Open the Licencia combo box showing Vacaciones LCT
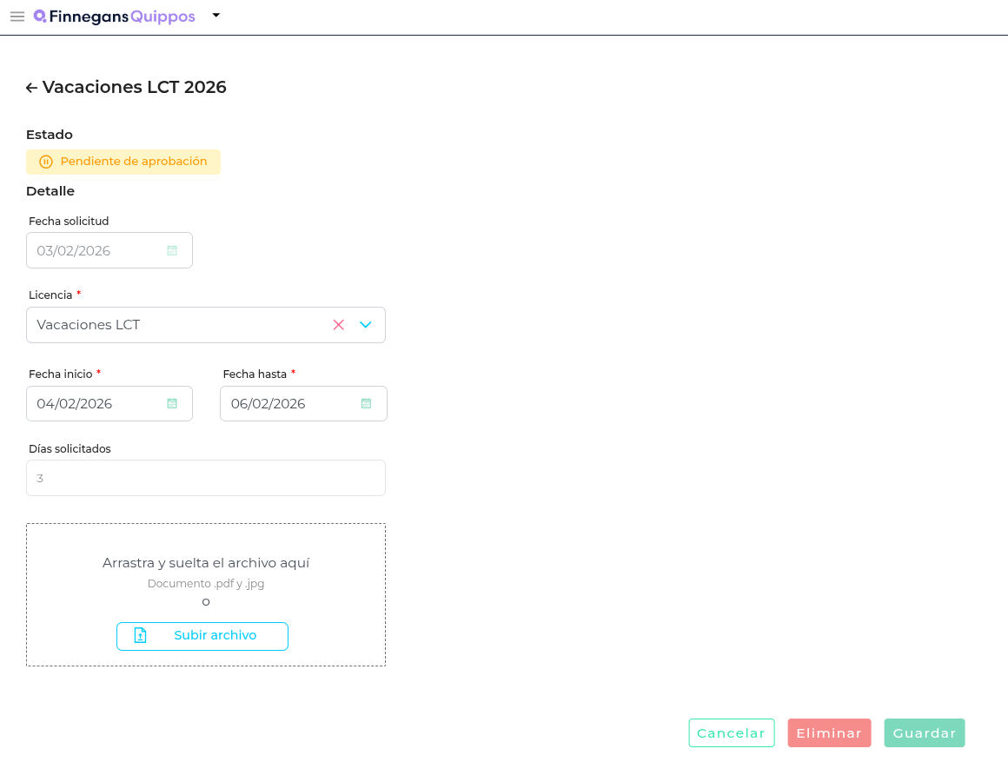The width and height of the screenshot is (1008, 762). 174,325
